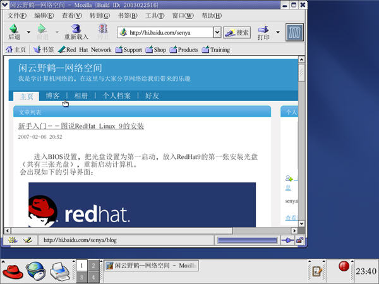Open the 编辑(E) menu
Viewport: 379px width, 284px height.
(44, 16)
